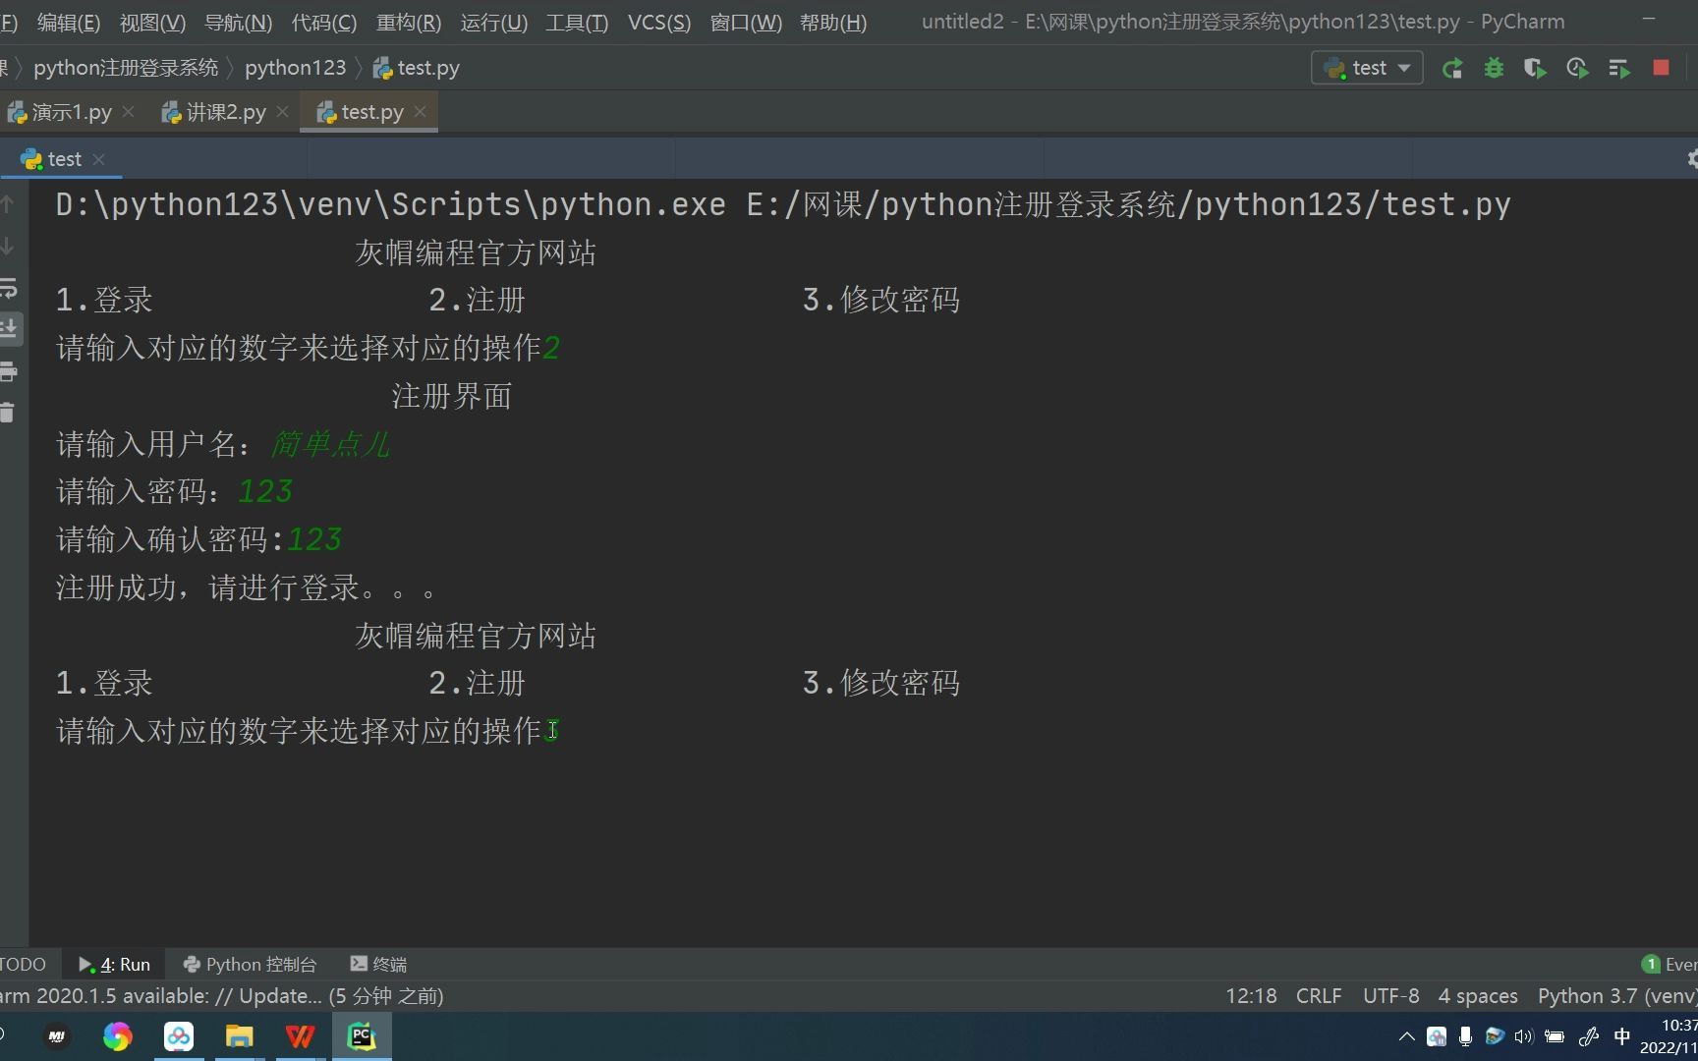Screen dimensions: 1698x1061
Task: Click the Profile 'test' icon
Action: 1577,68
